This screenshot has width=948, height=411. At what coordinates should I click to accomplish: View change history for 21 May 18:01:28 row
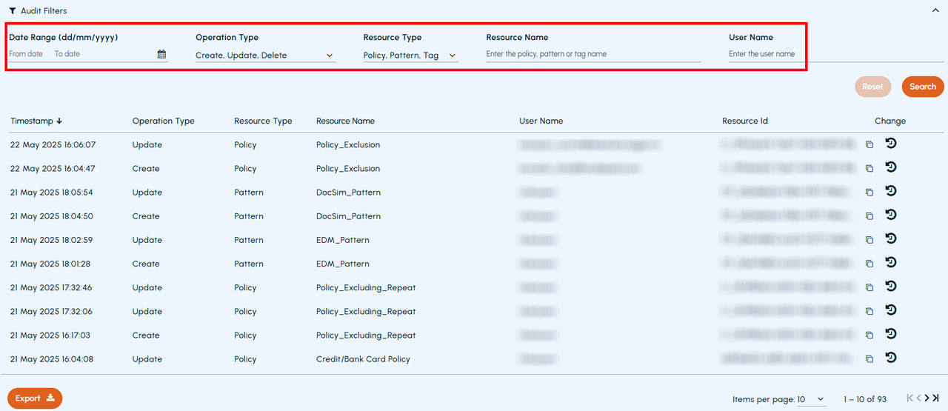coord(891,262)
